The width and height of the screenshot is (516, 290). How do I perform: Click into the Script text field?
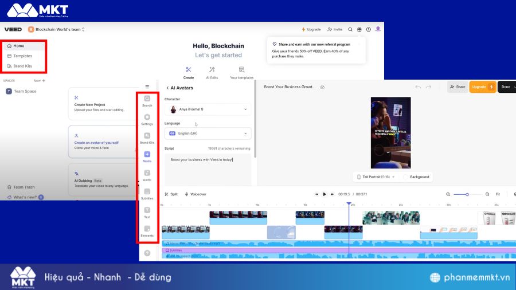[x=208, y=169]
